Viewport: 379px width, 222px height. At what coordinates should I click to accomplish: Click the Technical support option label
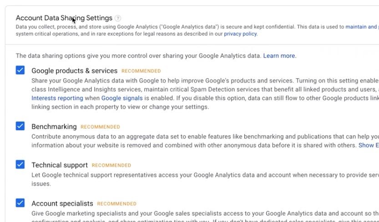pyautogui.click(x=60, y=165)
